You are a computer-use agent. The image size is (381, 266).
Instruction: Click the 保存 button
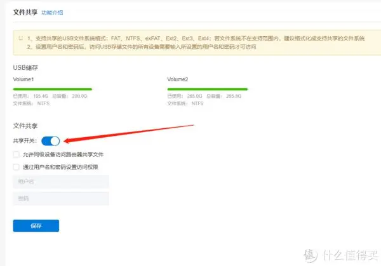point(36,225)
